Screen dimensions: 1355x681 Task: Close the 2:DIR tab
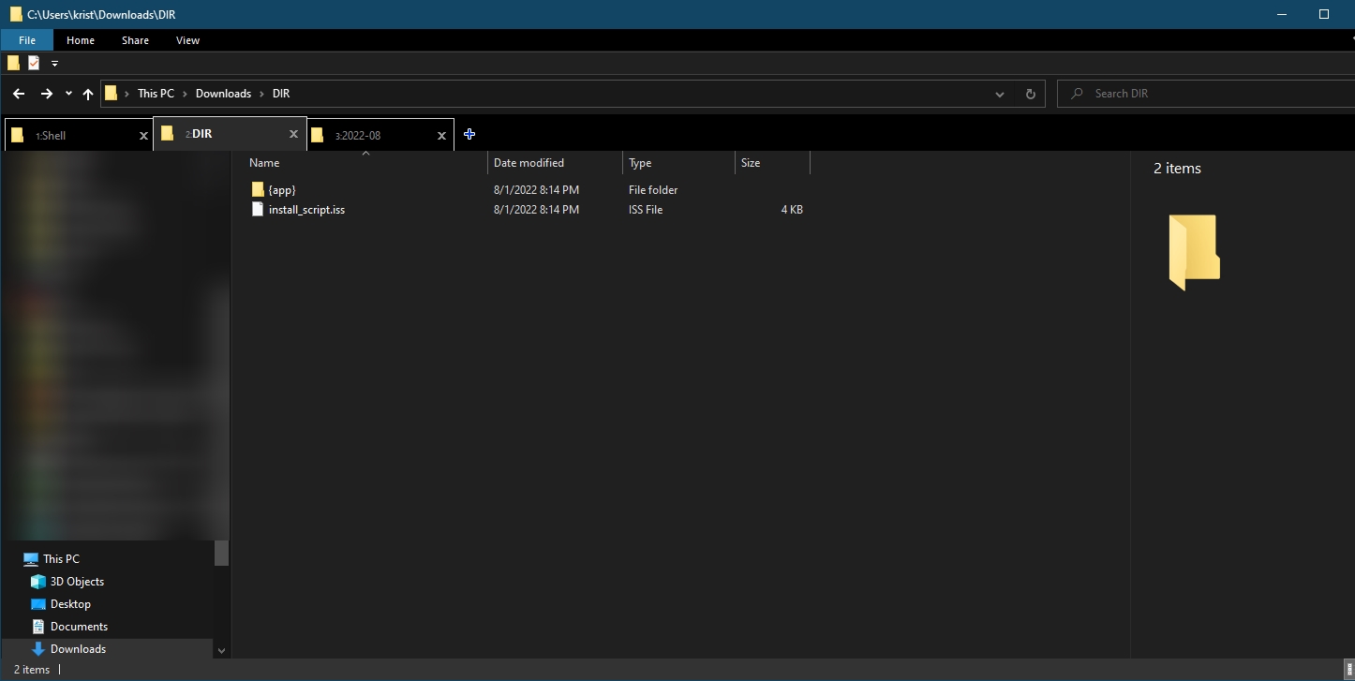pyautogui.click(x=293, y=135)
